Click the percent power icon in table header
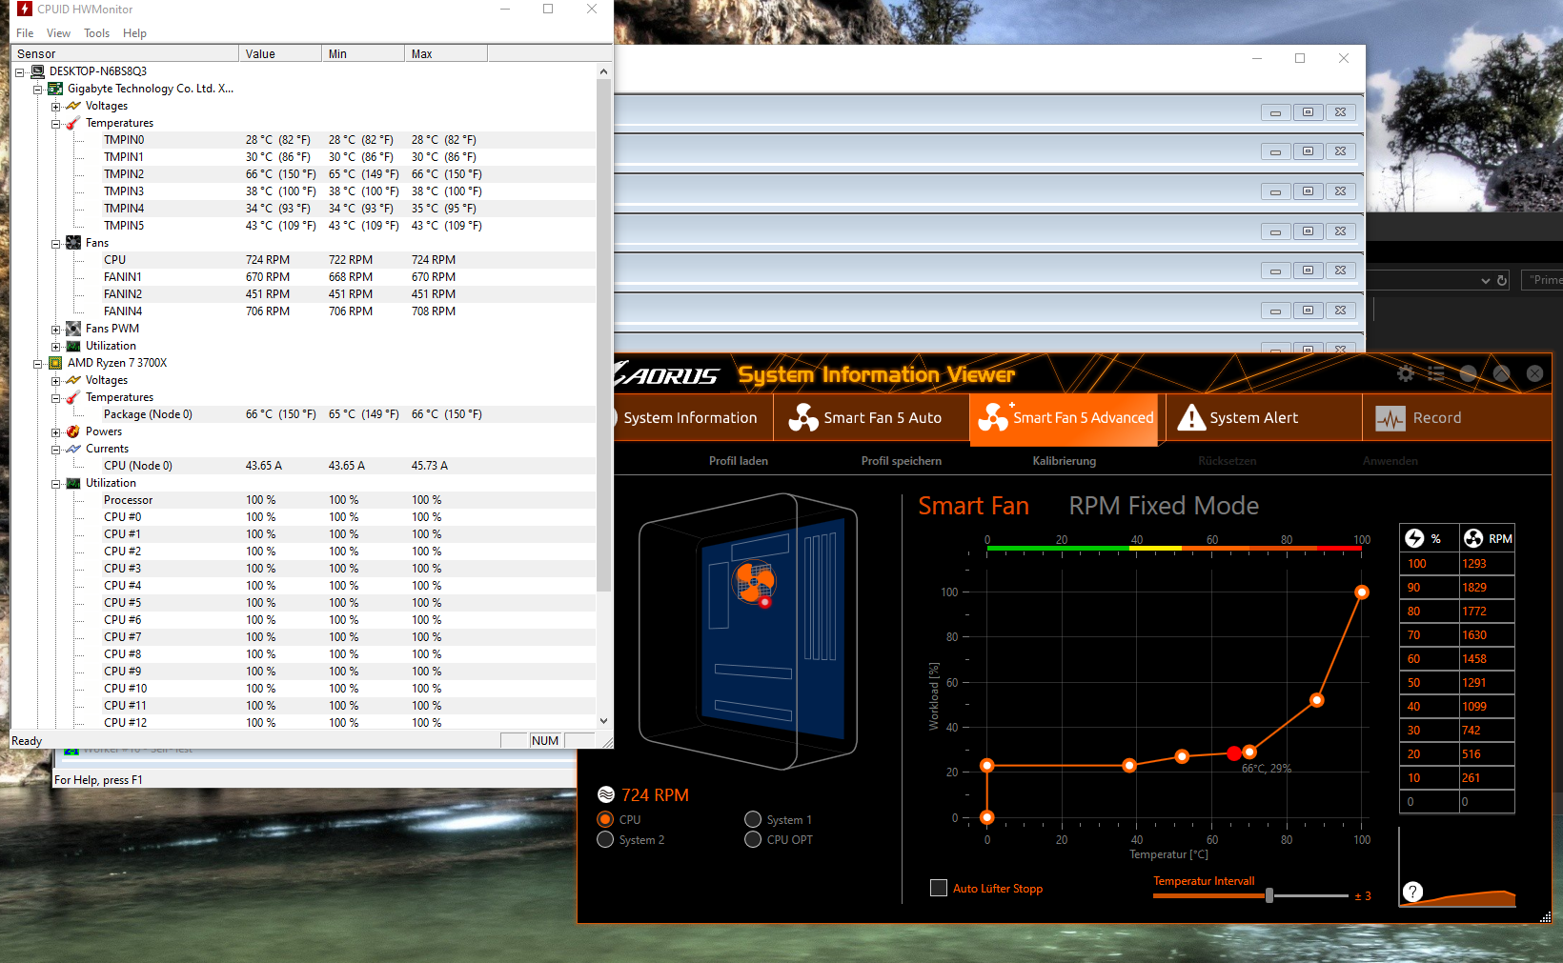This screenshot has width=1563, height=963. (x=1415, y=538)
